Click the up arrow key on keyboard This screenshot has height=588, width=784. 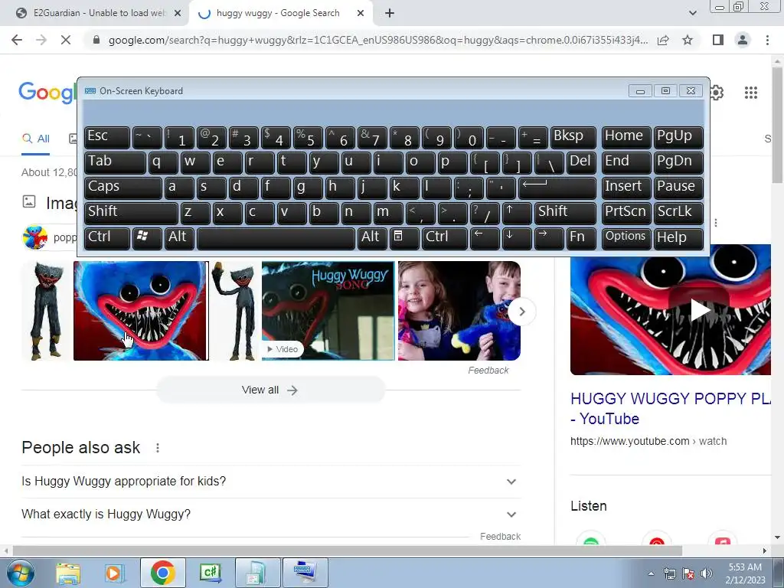(x=517, y=213)
